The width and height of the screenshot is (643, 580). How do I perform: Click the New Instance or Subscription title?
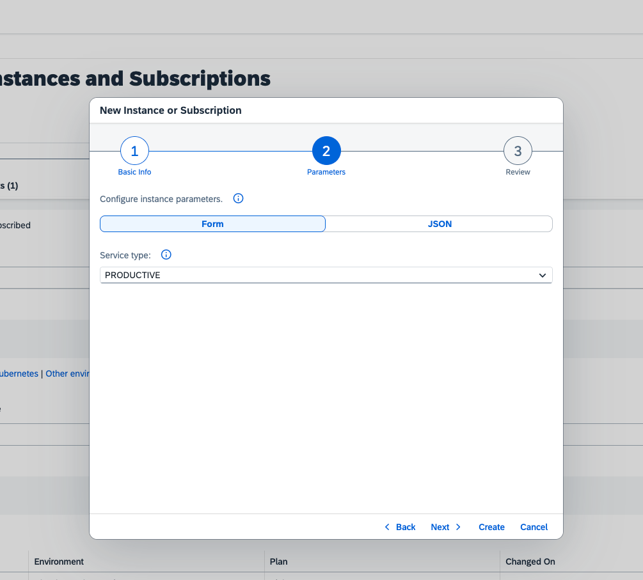coord(171,111)
